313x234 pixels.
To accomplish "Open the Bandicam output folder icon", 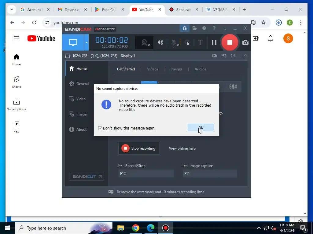I will (x=194, y=28).
